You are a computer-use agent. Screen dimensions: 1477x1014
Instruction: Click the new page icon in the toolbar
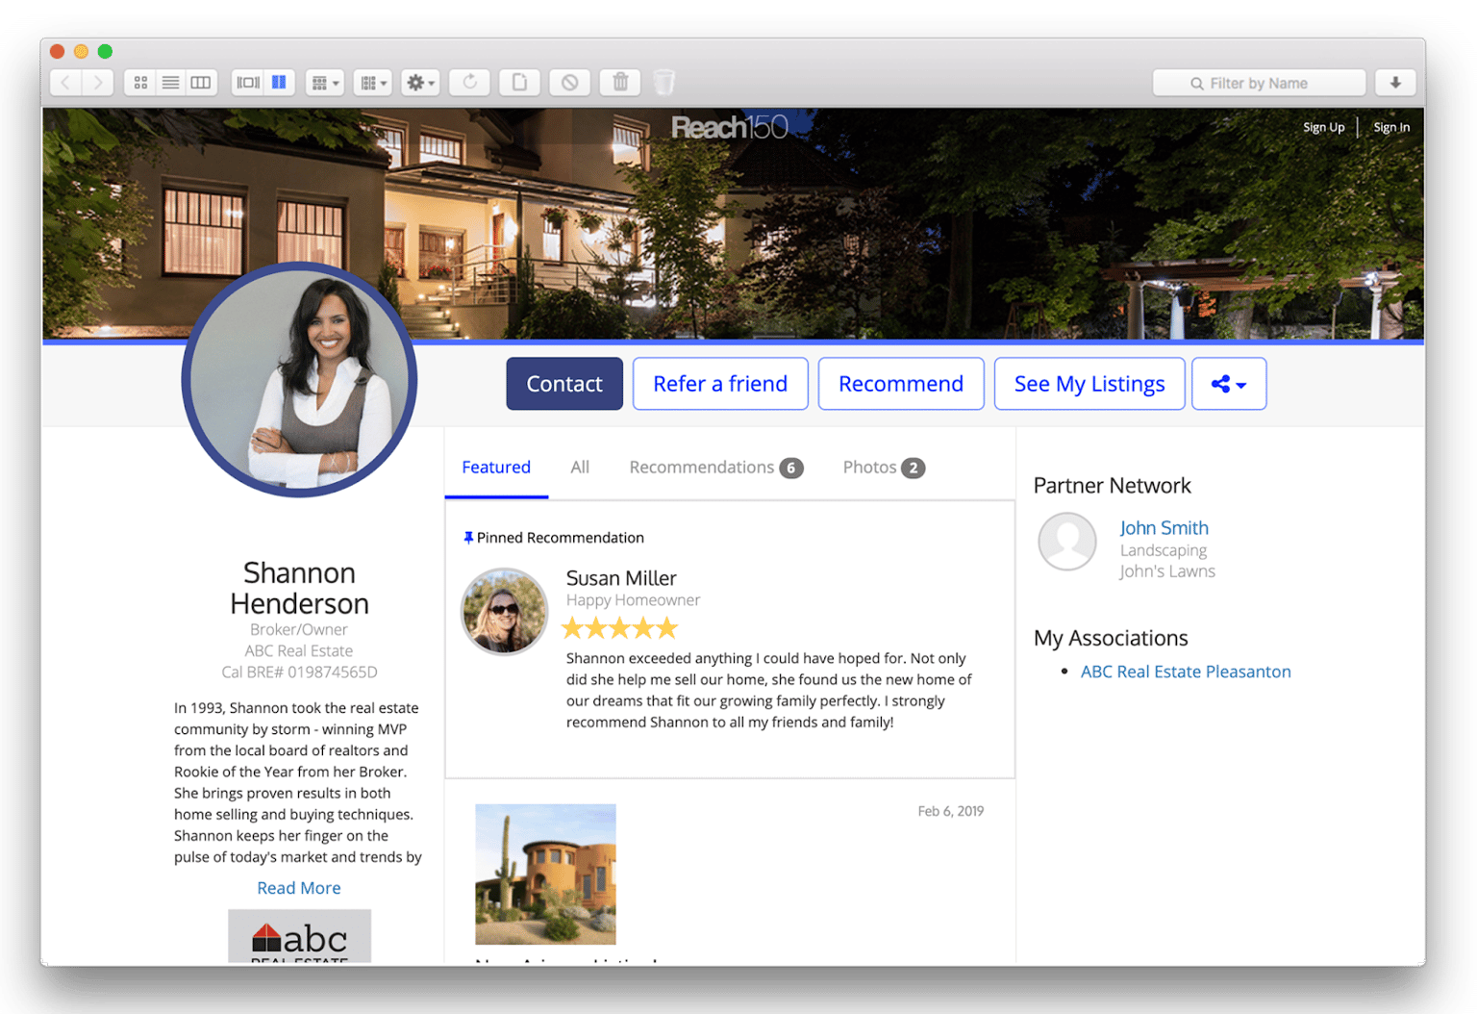520,83
